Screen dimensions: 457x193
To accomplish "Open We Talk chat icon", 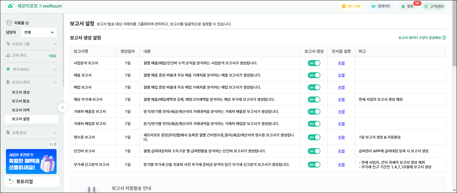I will coord(344,6).
